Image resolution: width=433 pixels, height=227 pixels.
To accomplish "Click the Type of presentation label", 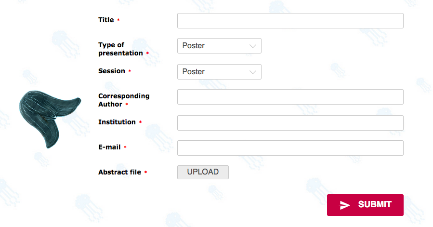I will click(120, 49).
